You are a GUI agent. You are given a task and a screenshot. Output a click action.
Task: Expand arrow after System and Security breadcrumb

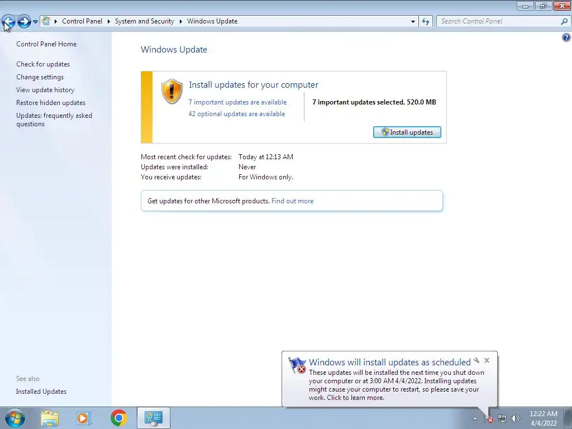coord(180,21)
